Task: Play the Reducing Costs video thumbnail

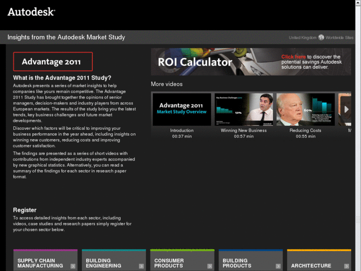Action: click(x=305, y=109)
